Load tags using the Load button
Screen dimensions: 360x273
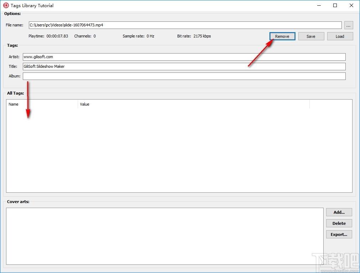point(340,36)
